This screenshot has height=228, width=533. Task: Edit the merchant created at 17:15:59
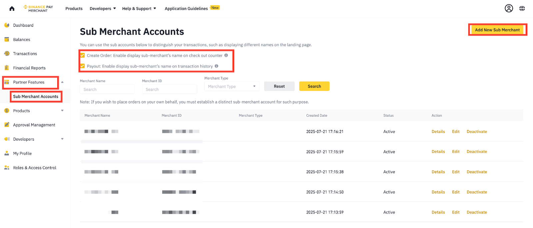[x=456, y=152]
